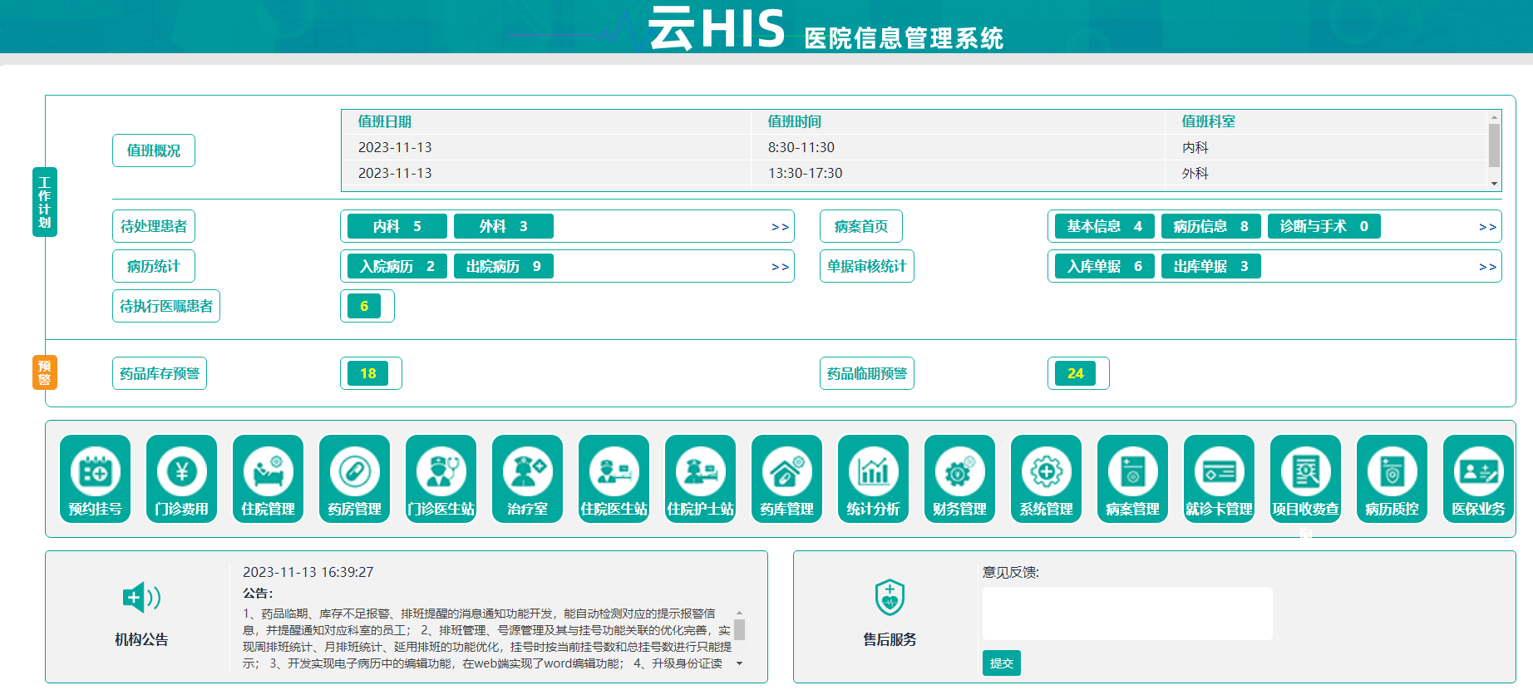
Task: Select the 13:30-17:30 duty time cell
Action: pyautogui.click(x=805, y=173)
